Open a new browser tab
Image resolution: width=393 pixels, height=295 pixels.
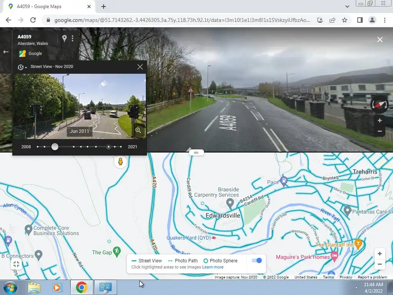[x=104, y=7]
